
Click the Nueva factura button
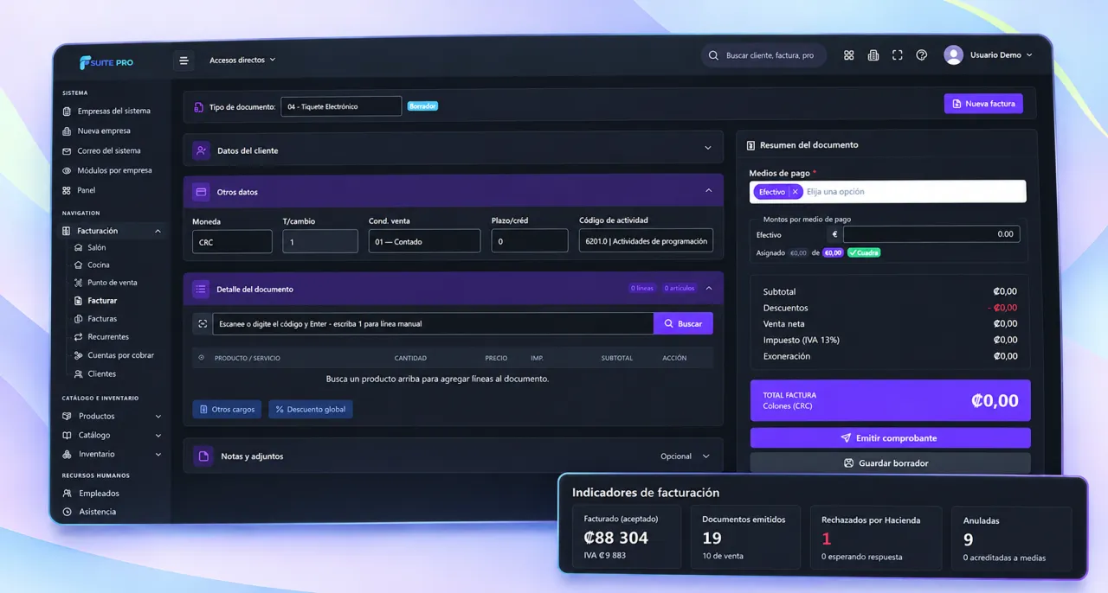click(x=983, y=104)
